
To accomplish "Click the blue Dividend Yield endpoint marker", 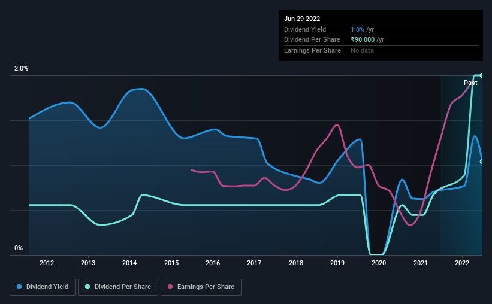I will [x=481, y=162].
